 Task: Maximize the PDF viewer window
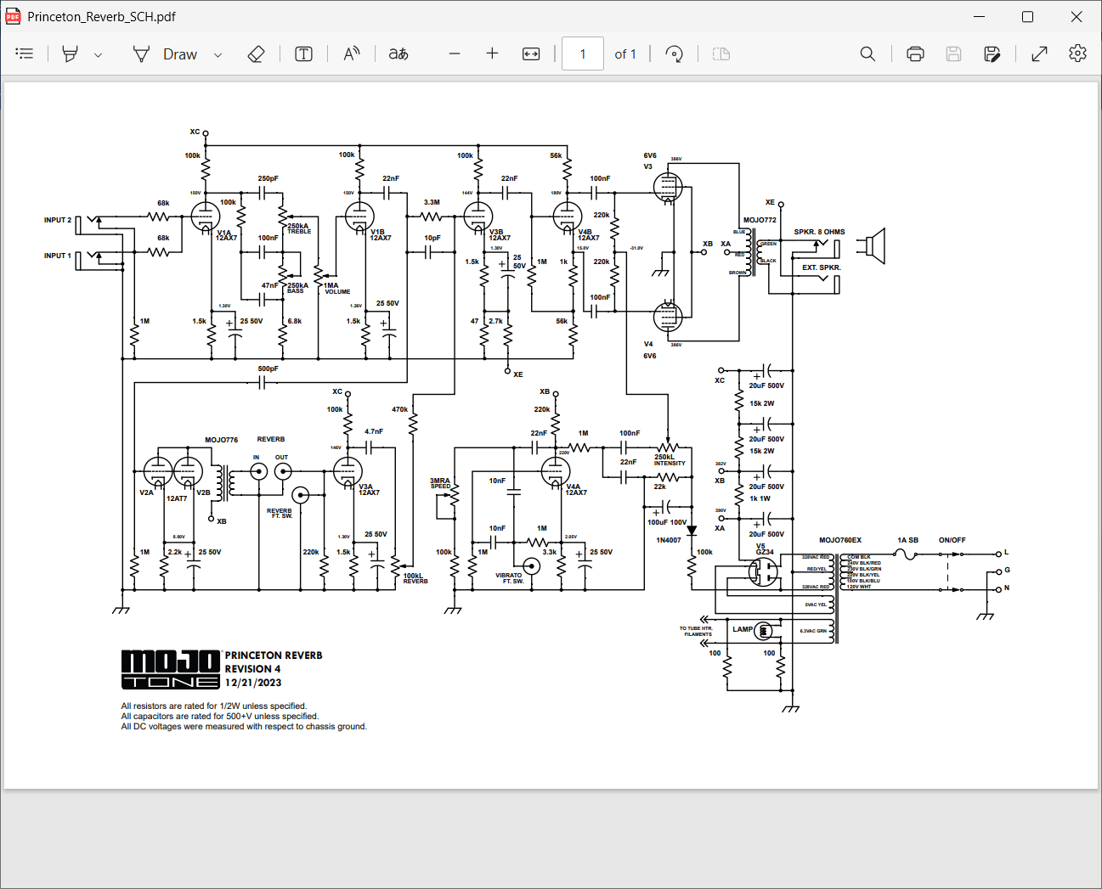point(1027,16)
